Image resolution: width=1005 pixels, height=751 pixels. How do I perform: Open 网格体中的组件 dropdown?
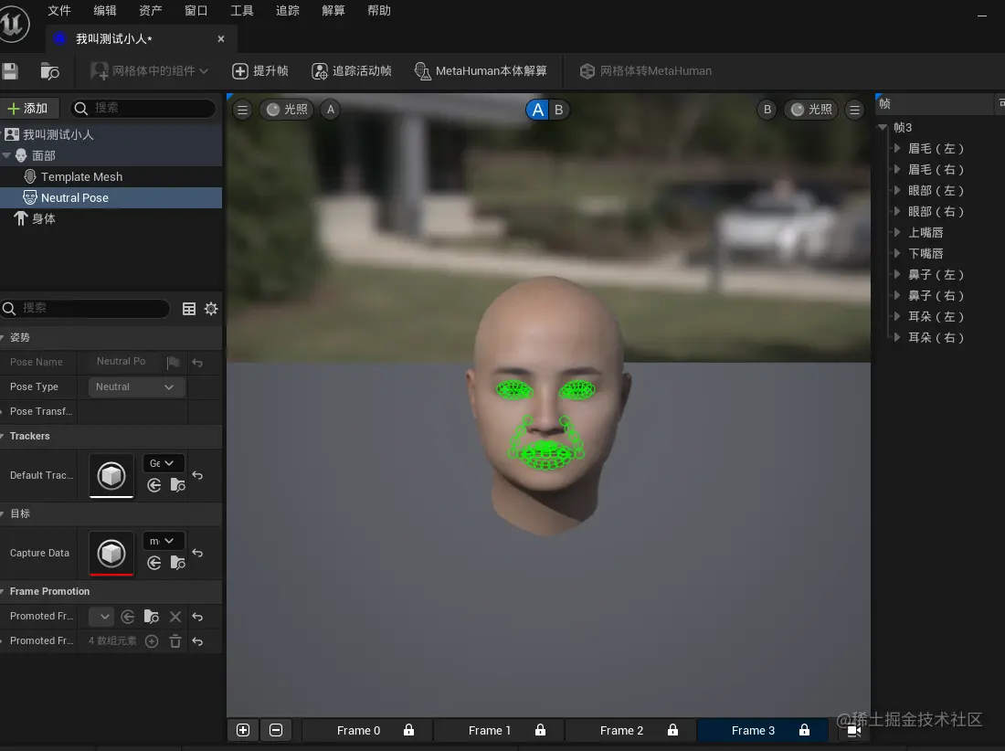pos(150,71)
